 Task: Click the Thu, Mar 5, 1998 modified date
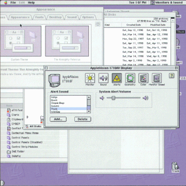pyautogui.click(x=157, y=48)
